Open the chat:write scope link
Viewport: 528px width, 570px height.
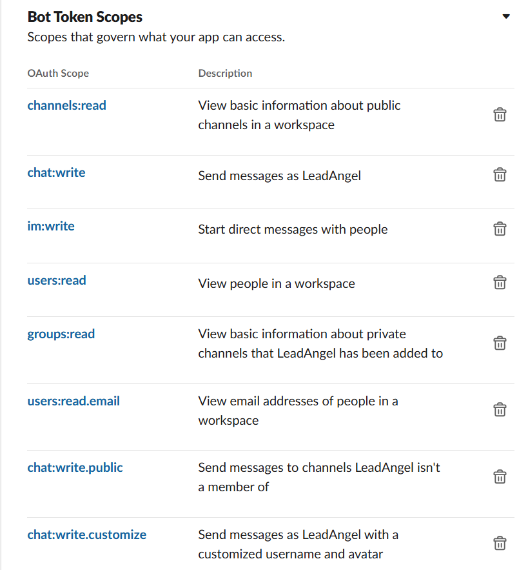coord(56,172)
